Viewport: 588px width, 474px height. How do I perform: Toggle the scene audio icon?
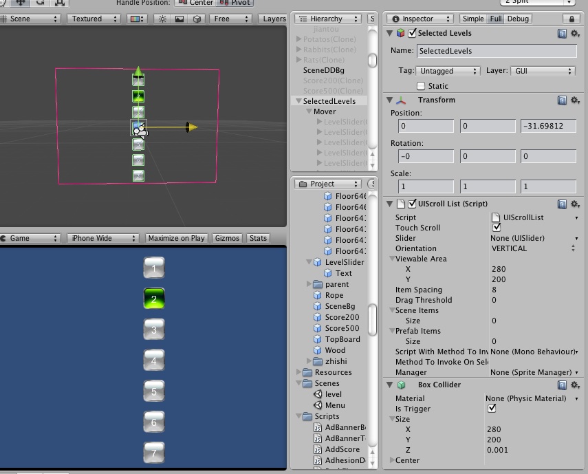[x=180, y=19]
